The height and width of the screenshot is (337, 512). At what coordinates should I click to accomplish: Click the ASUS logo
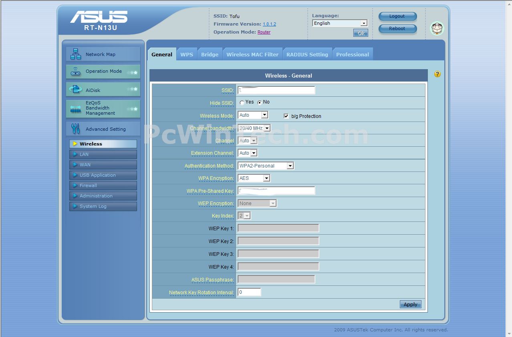[x=99, y=17]
